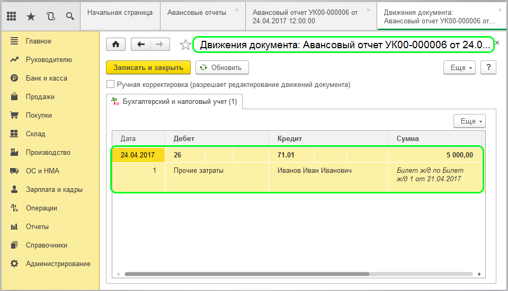
Task: Select the 5 000,00 sum cell
Action: coord(434,155)
